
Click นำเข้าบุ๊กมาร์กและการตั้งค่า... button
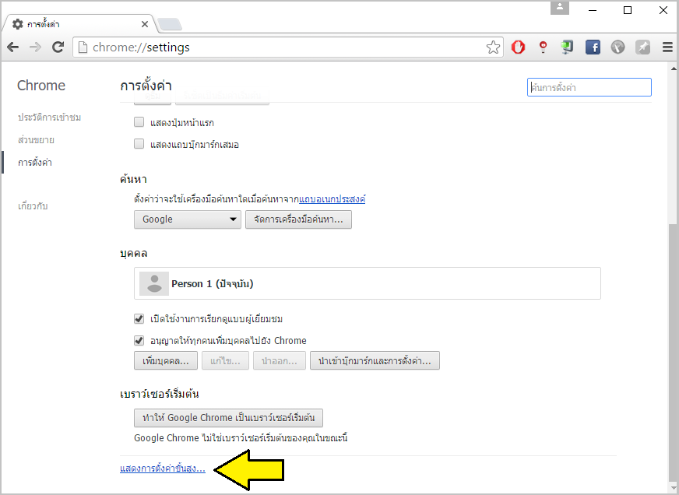375,360
